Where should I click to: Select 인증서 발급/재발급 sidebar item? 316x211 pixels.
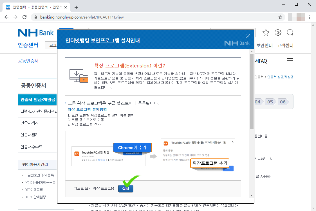[37, 99]
